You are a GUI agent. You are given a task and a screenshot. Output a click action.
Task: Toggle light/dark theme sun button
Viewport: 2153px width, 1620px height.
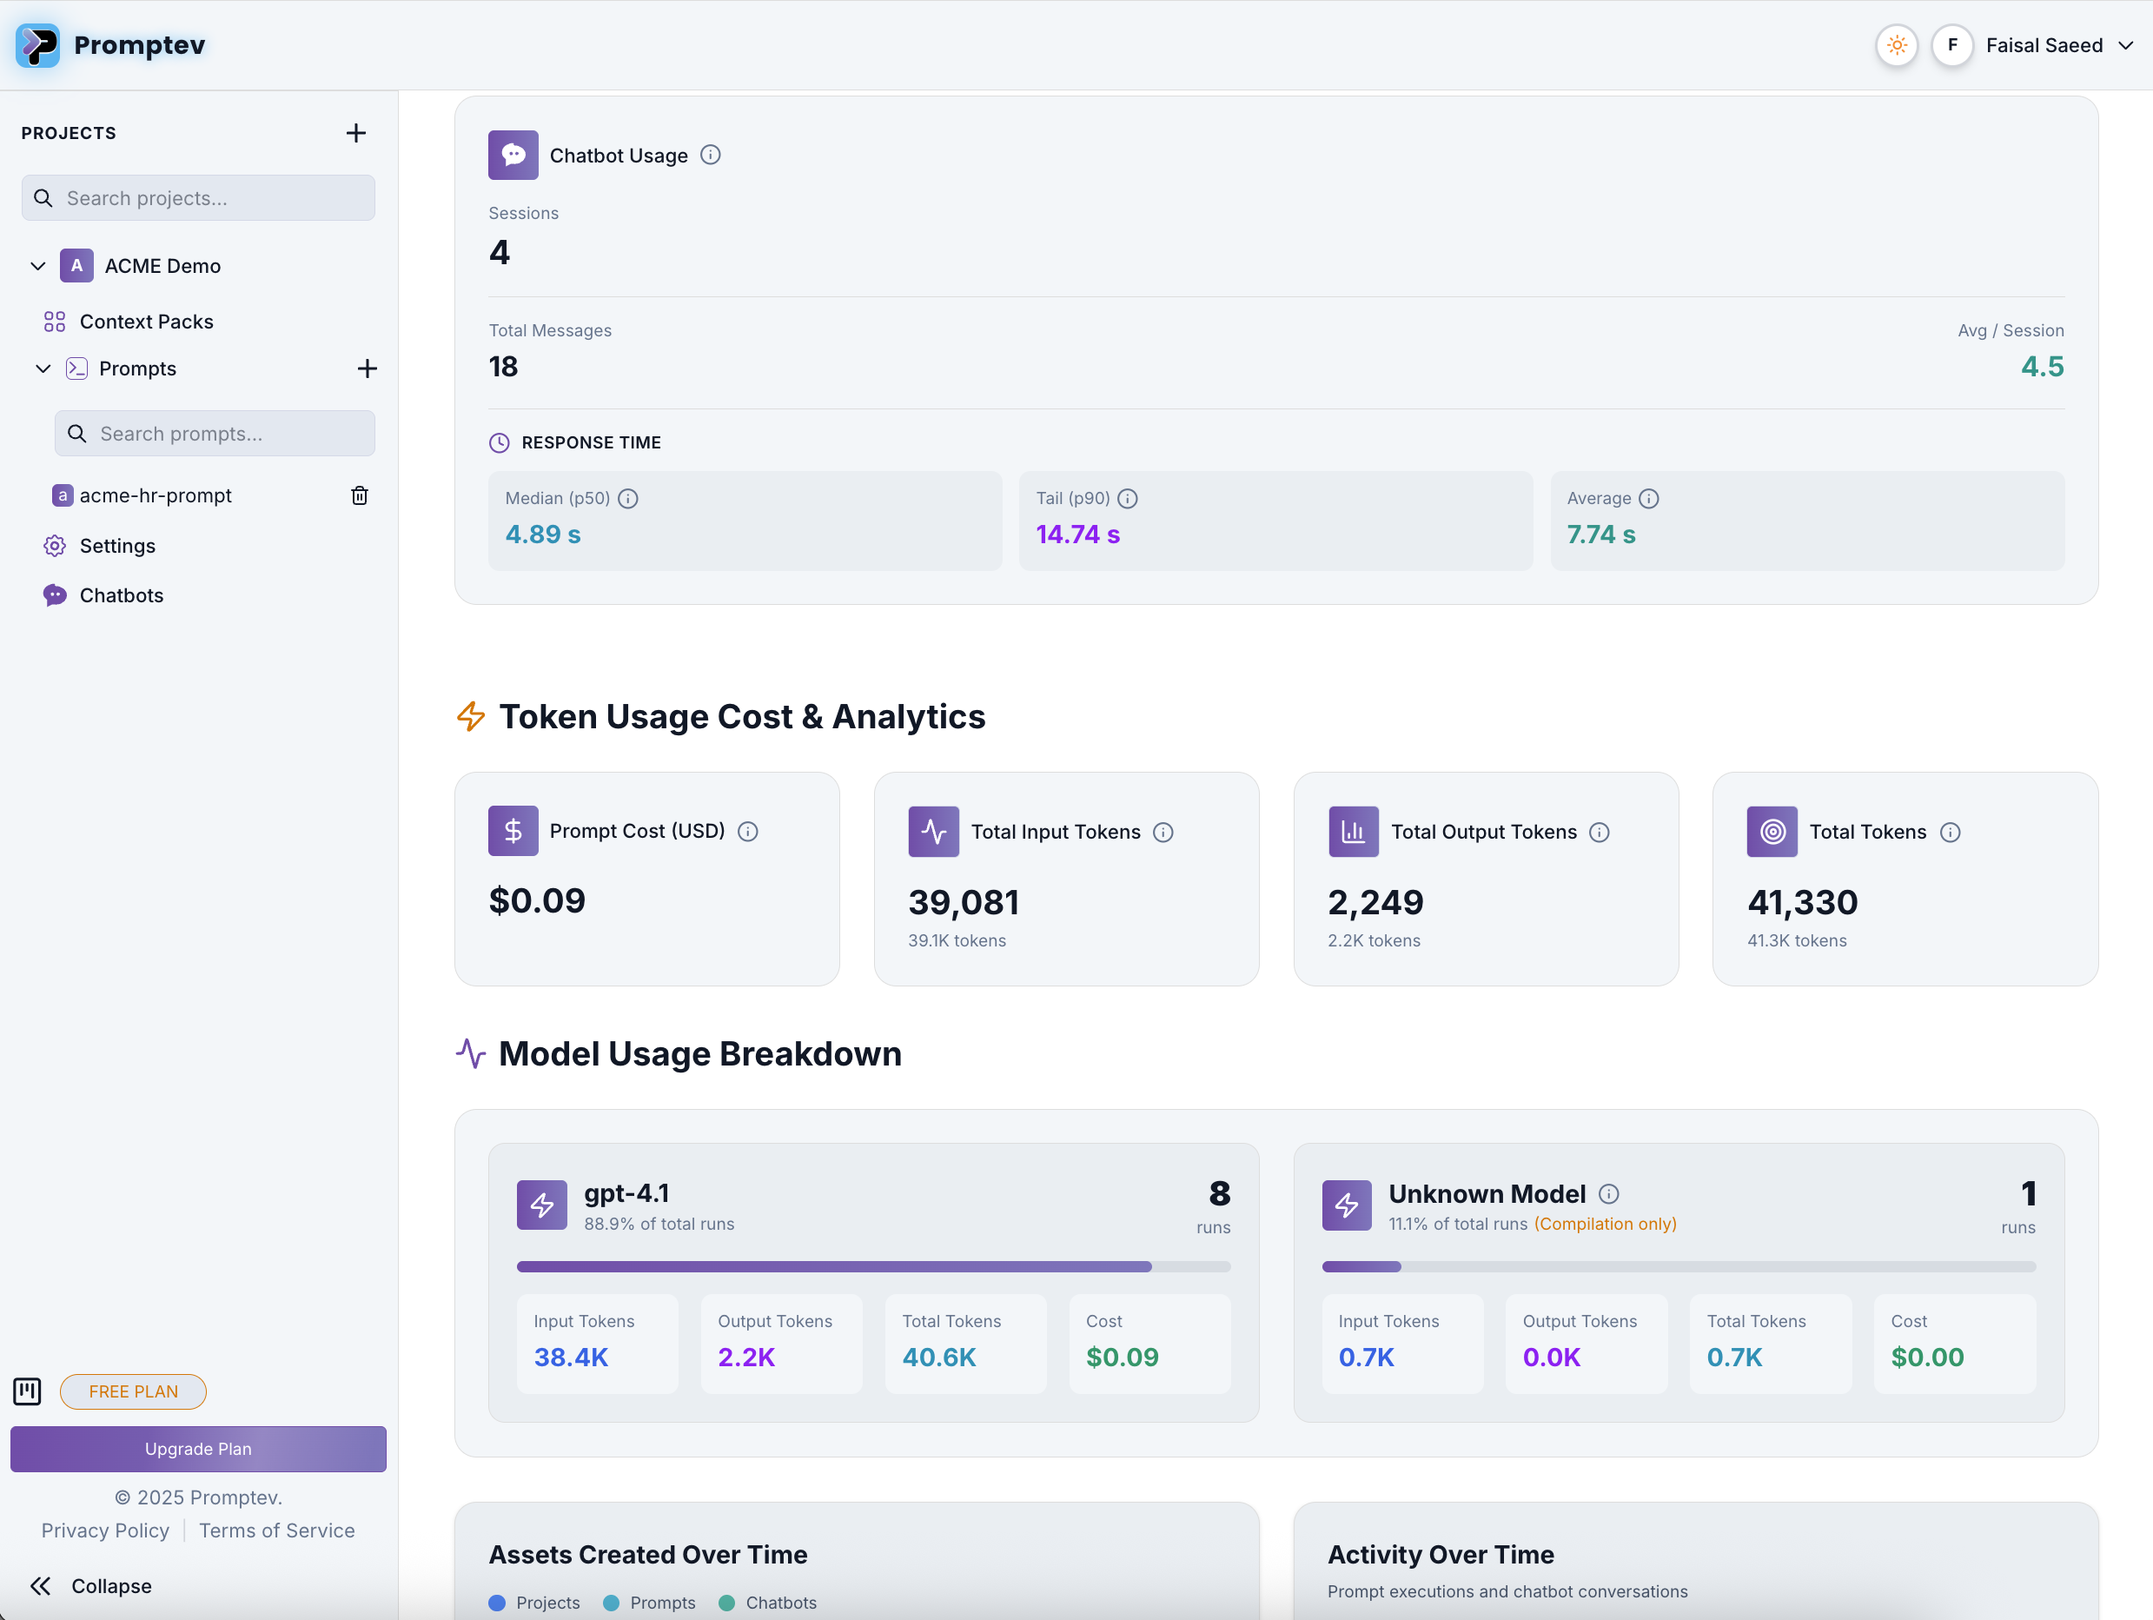click(1896, 45)
